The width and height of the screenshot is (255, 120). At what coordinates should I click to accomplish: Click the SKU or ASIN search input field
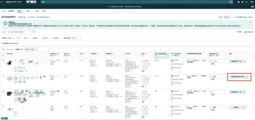[x=17, y=32]
